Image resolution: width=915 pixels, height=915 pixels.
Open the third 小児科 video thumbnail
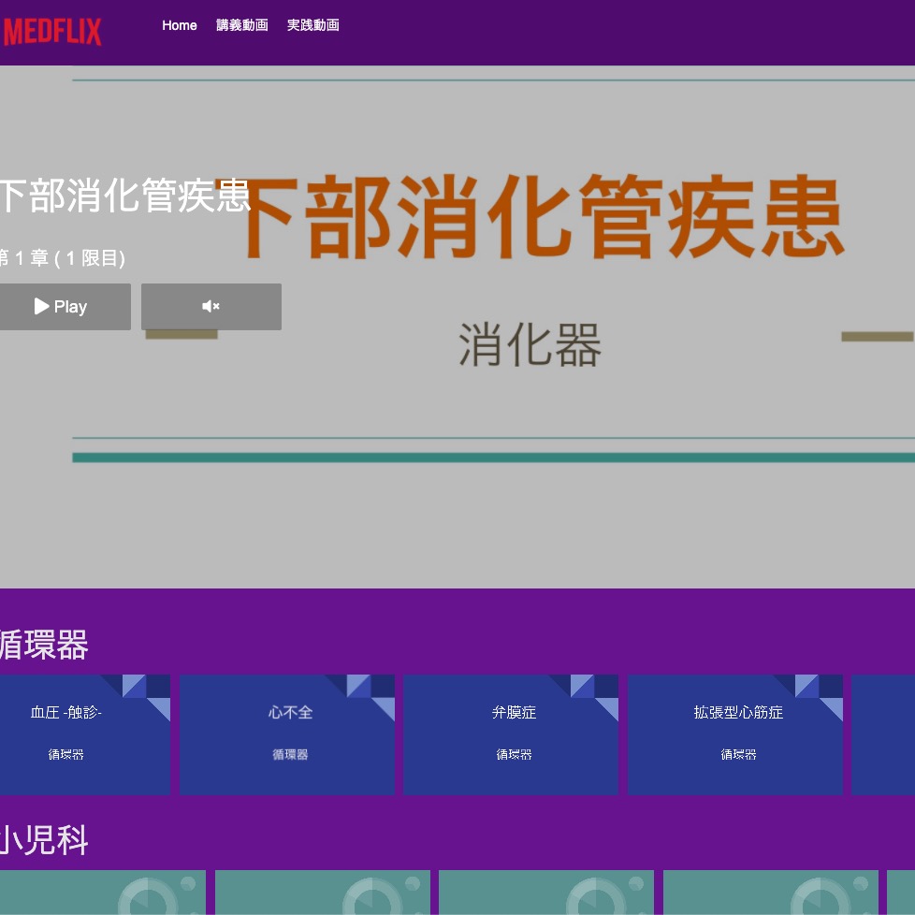545,893
